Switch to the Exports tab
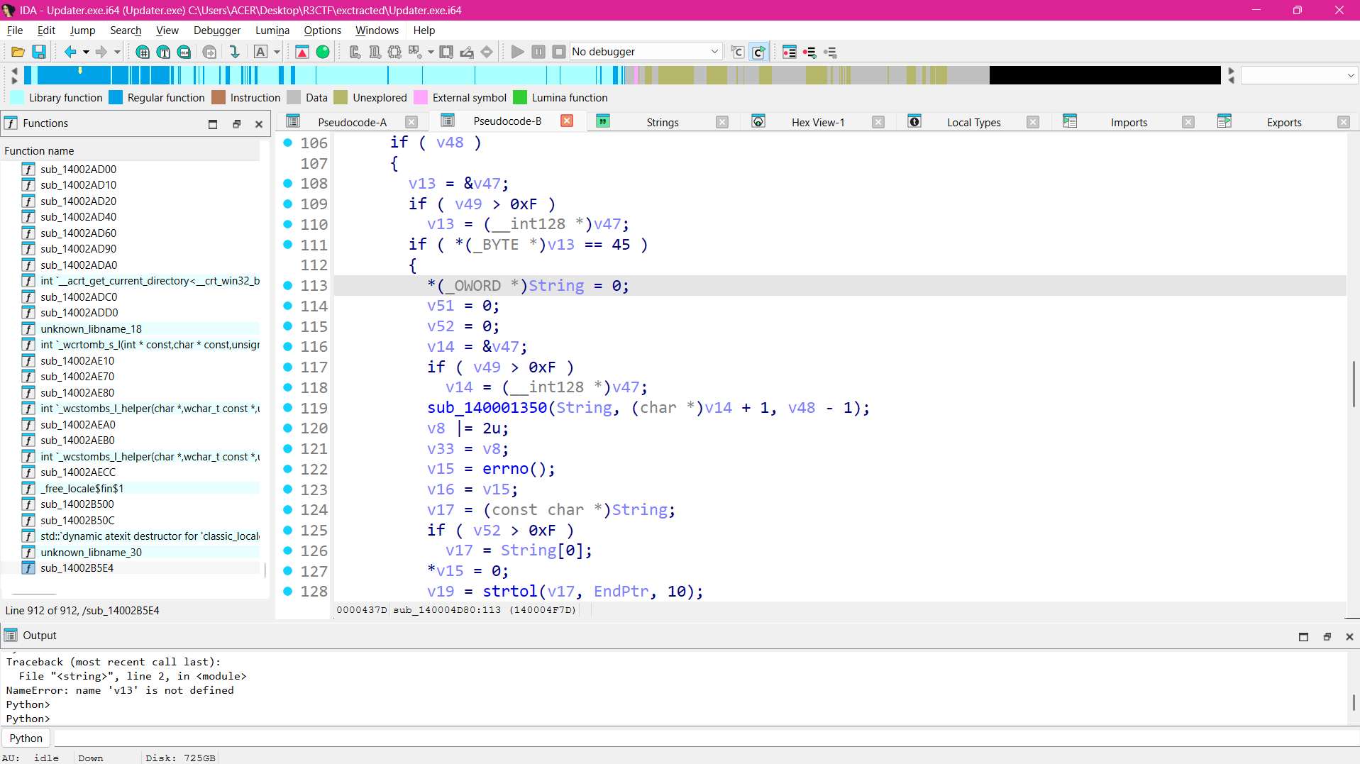 coord(1284,122)
